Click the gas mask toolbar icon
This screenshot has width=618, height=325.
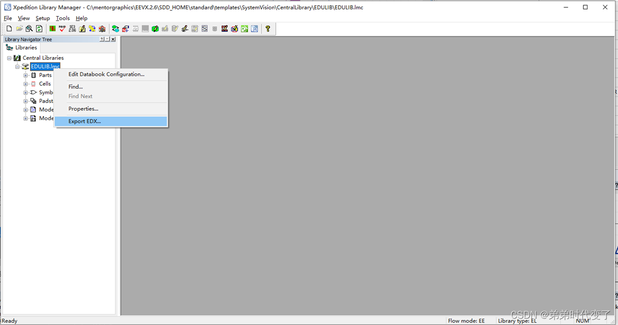(x=102, y=28)
